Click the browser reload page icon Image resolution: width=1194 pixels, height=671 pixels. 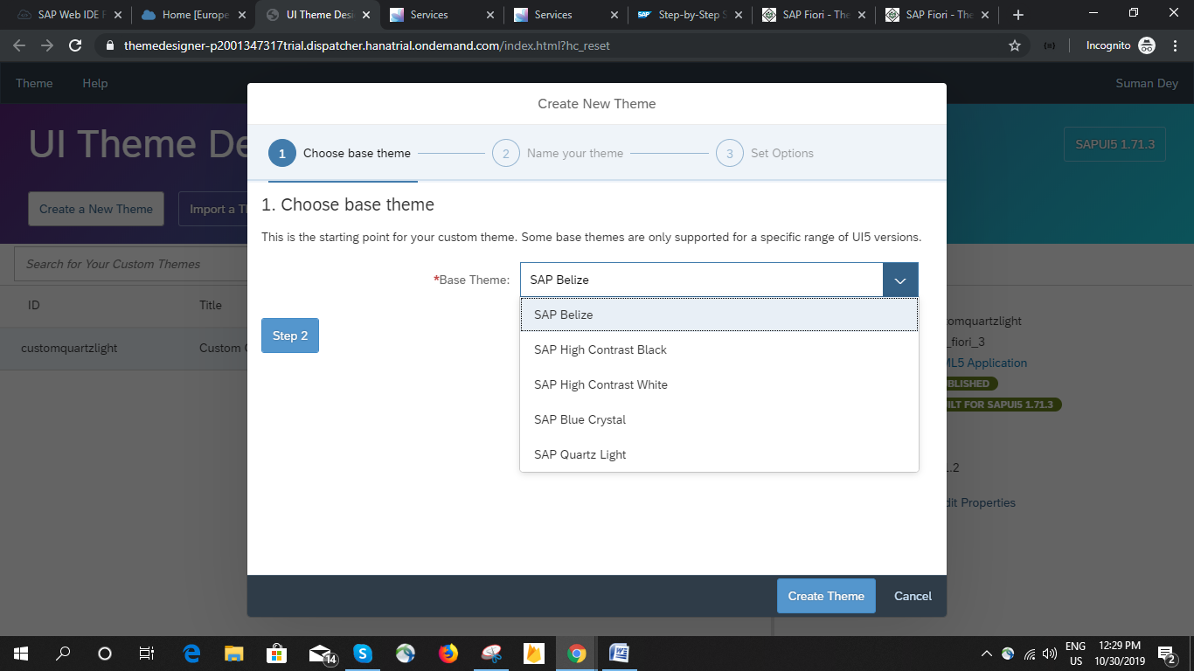75,45
